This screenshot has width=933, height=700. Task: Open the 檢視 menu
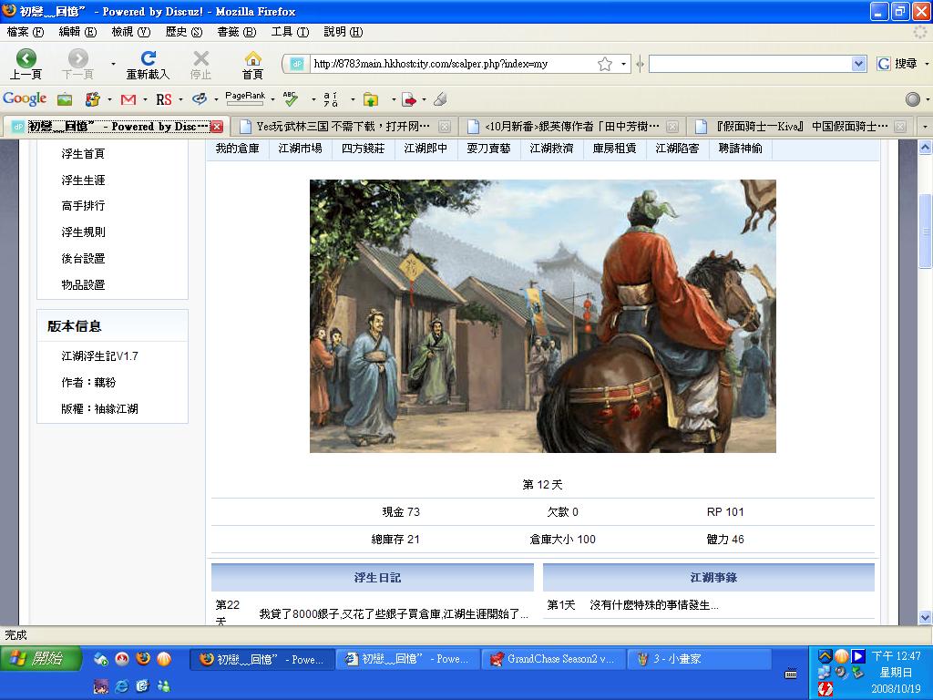(x=131, y=32)
